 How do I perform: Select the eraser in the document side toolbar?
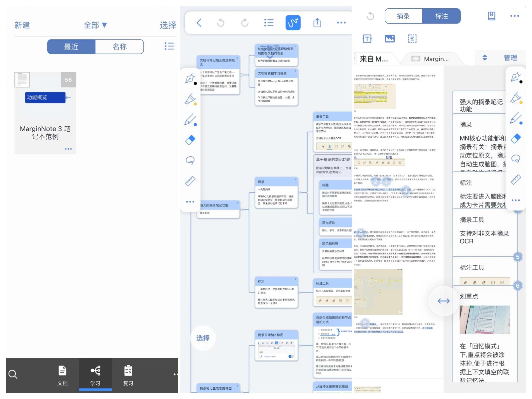[x=516, y=138]
